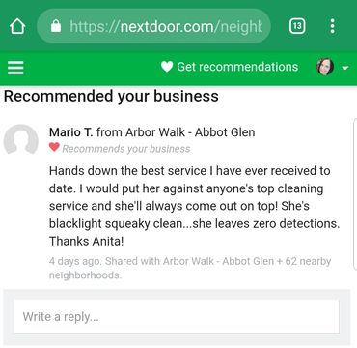This screenshot has width=357, height=348.
Task: Click the Recommends your business label
Action: pyautogui.click(x=126, y=149)
